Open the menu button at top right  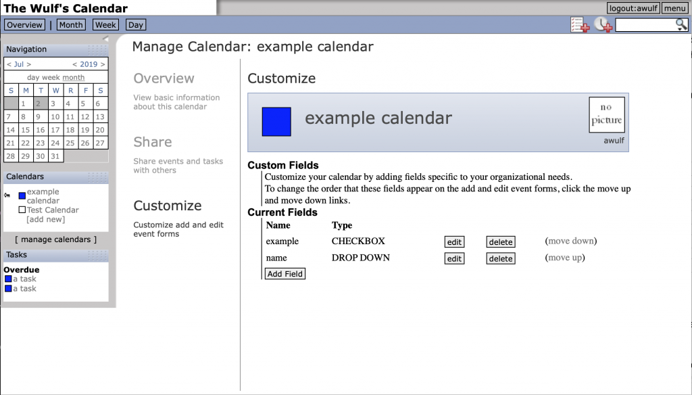[x=675, y=8]
